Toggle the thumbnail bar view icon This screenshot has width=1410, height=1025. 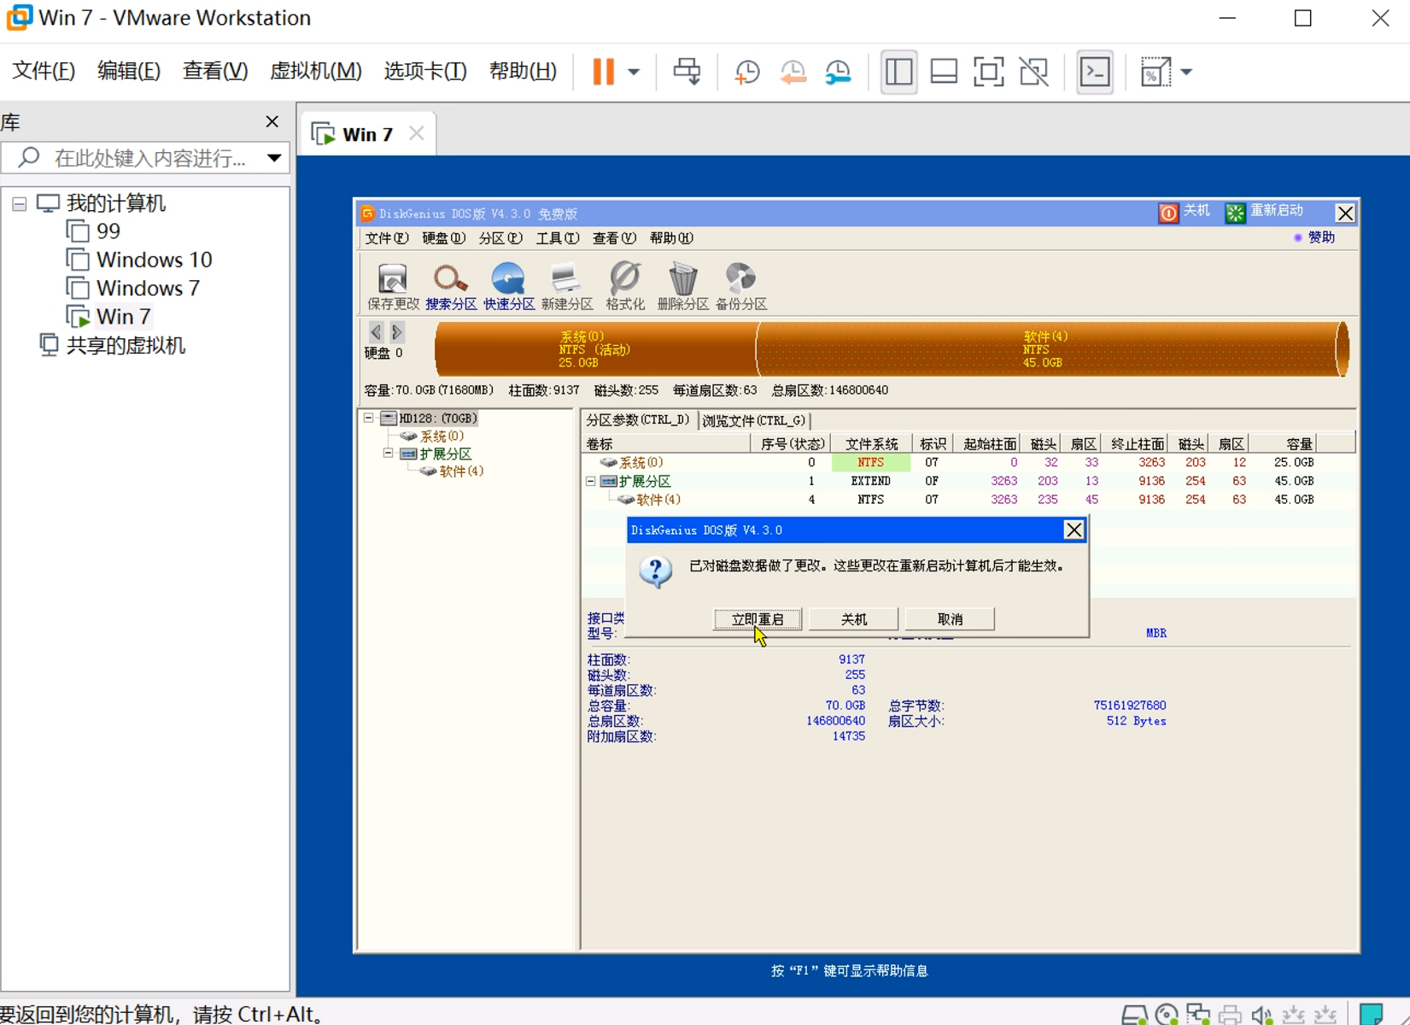944,72
